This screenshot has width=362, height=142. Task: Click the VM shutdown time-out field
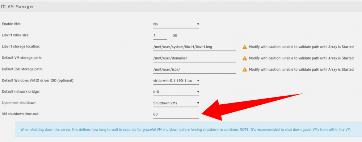pos(176,114)
